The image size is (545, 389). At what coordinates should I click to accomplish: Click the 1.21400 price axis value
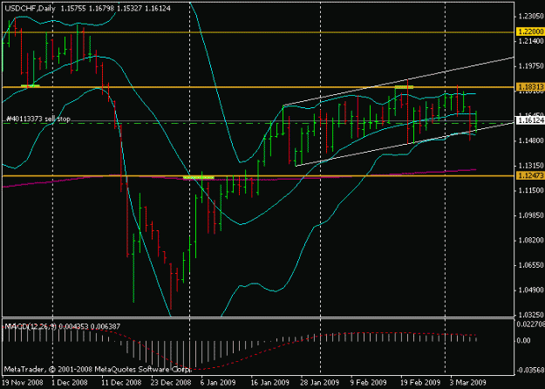(x=530, y=41)
